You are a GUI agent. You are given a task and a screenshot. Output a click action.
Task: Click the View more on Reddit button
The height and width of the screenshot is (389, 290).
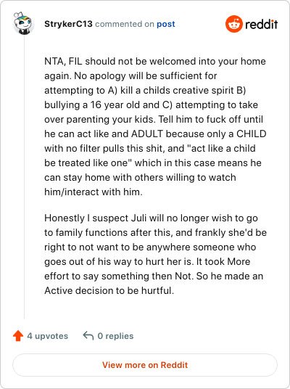tap(145, 365)
